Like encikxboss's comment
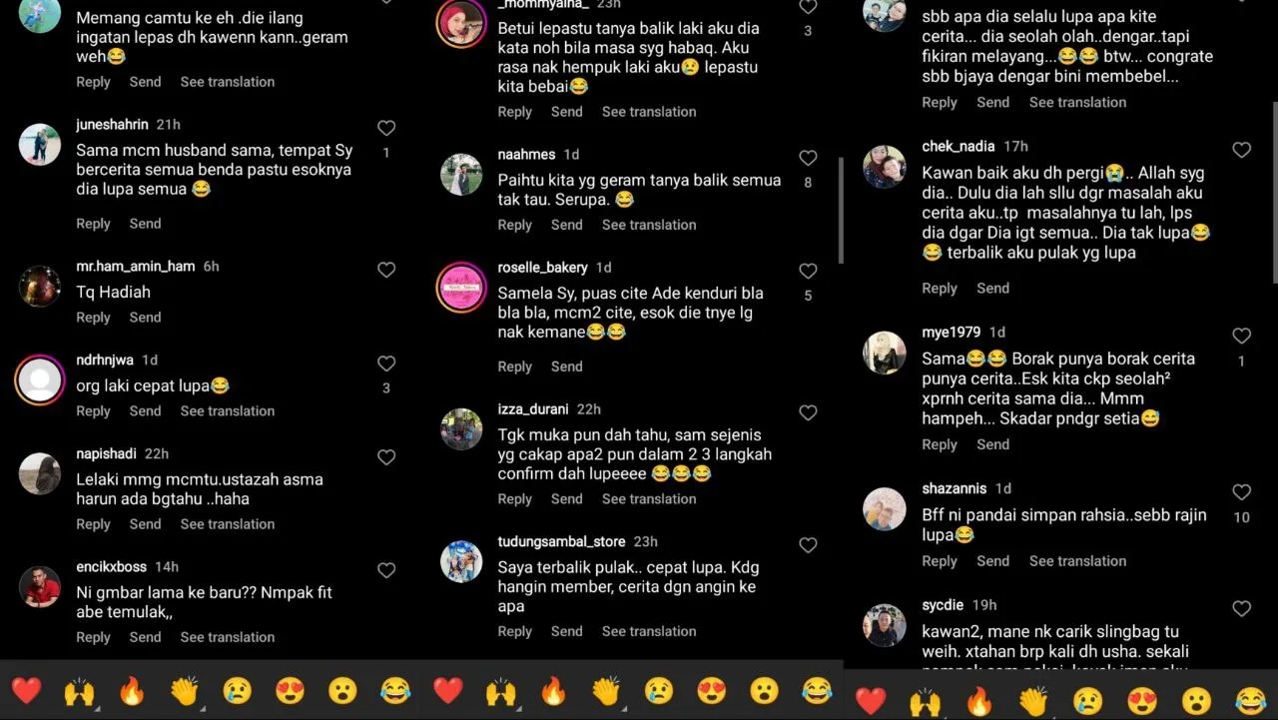 386,570
